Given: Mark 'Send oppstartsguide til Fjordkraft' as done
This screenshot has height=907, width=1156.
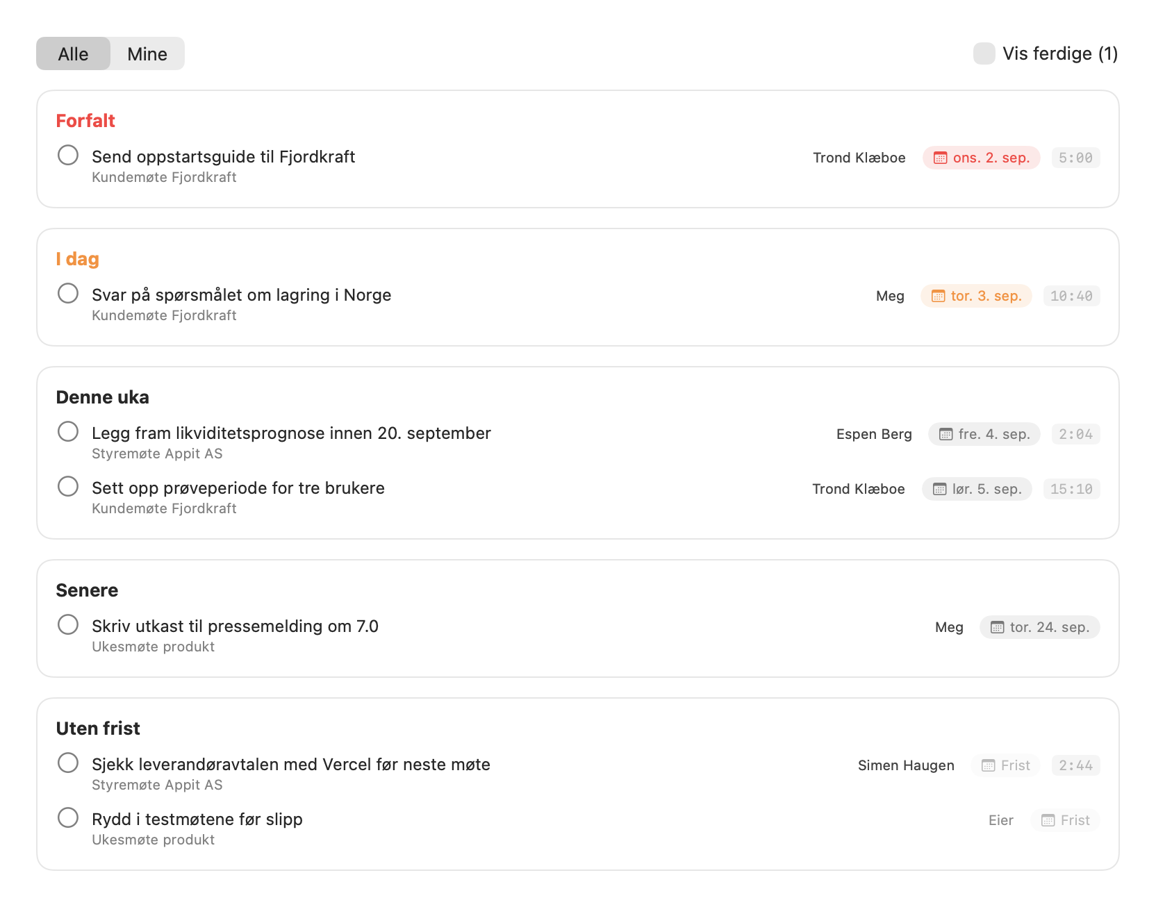Looking at the screenshot, I should coord(68,155).
